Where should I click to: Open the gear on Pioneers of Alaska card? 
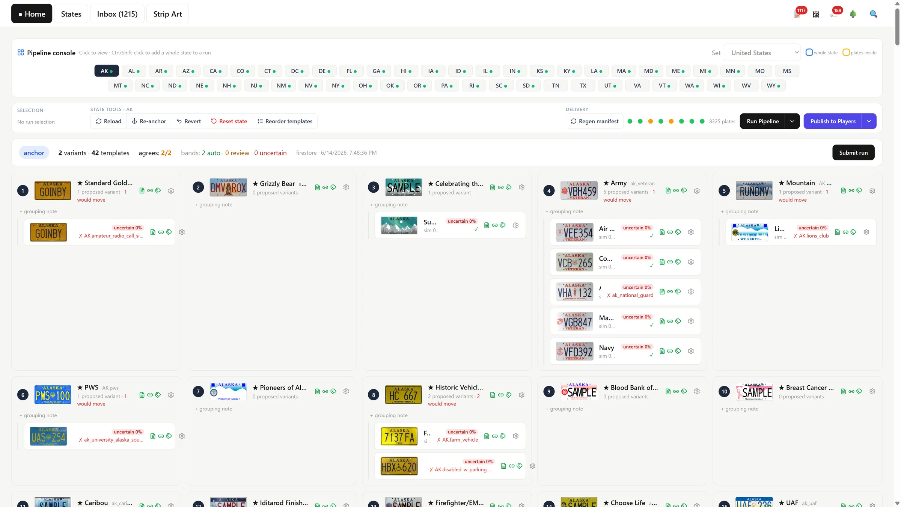[x=346, y=391]
